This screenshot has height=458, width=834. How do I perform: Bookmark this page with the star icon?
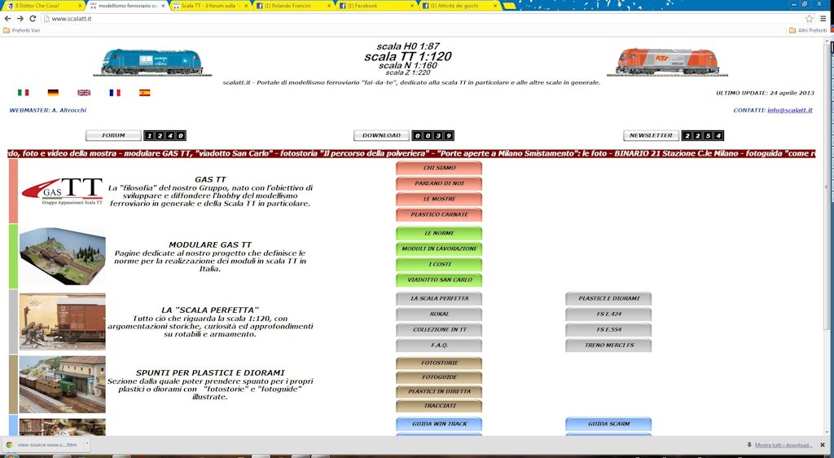pos(809,19)
